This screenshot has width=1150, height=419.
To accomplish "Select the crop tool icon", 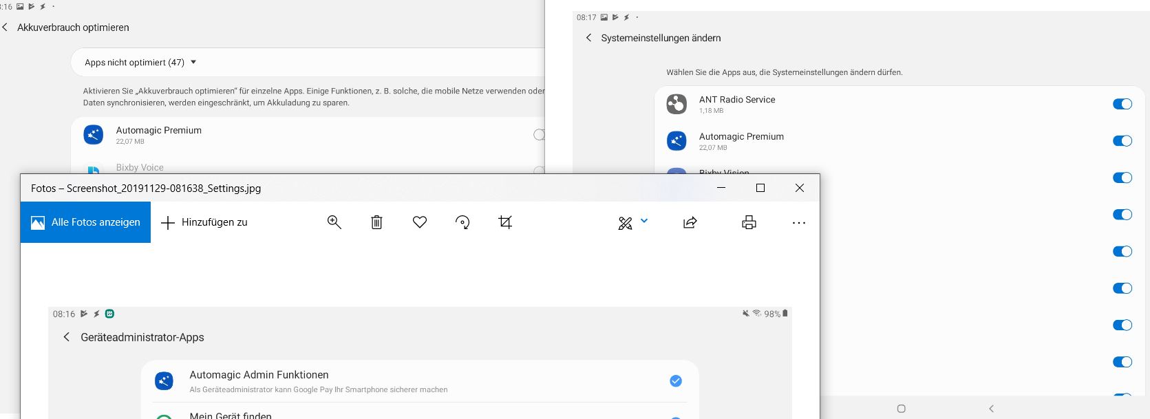I will coord(505,222).
